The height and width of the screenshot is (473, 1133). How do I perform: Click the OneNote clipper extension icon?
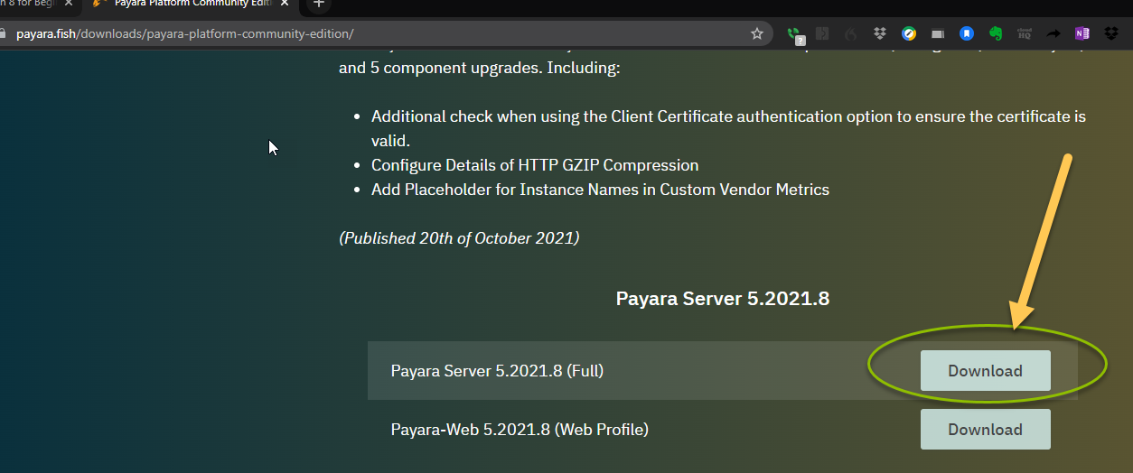pos(1082,33)
